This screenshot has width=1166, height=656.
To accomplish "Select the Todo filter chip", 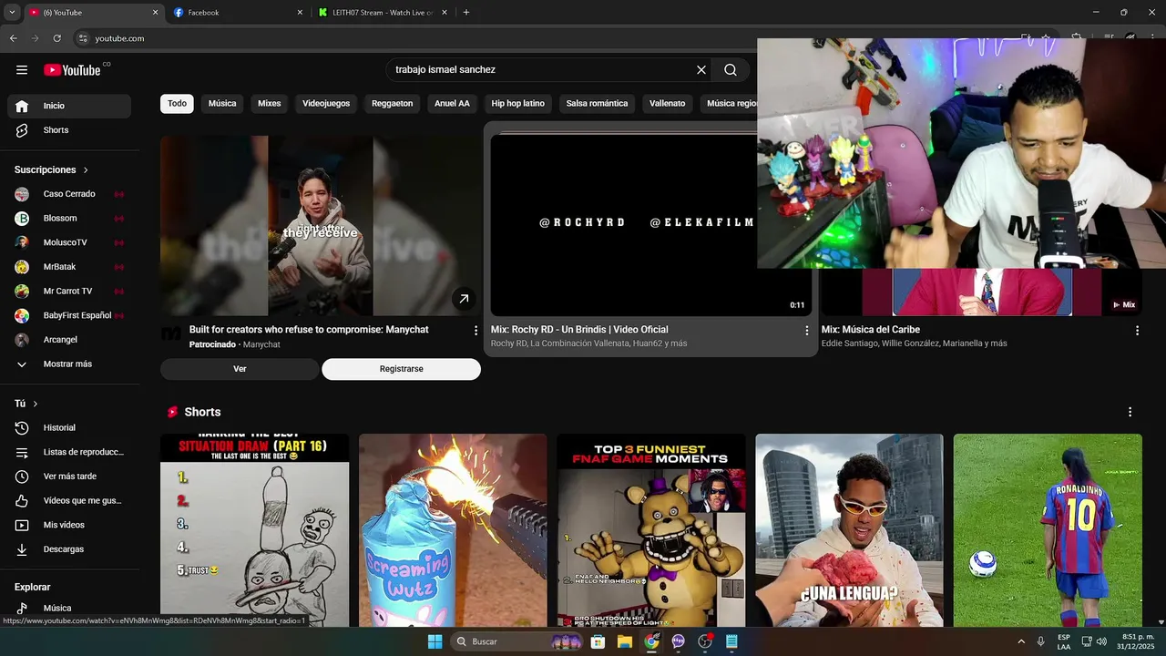I will (177, 104).
